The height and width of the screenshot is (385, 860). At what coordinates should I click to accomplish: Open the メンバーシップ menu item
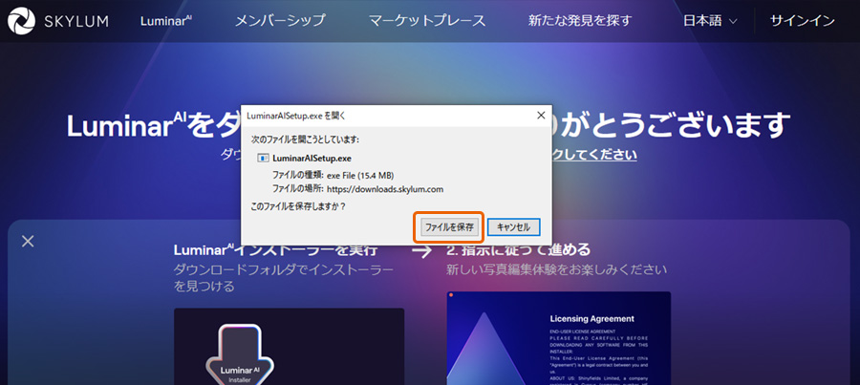(280, 21)
